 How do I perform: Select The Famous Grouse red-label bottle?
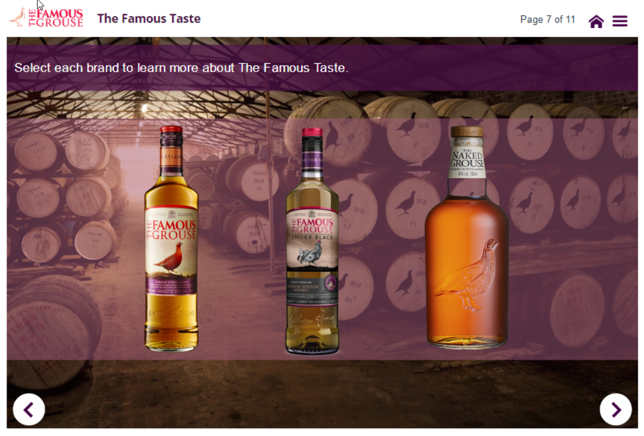(x=171, y=239)
